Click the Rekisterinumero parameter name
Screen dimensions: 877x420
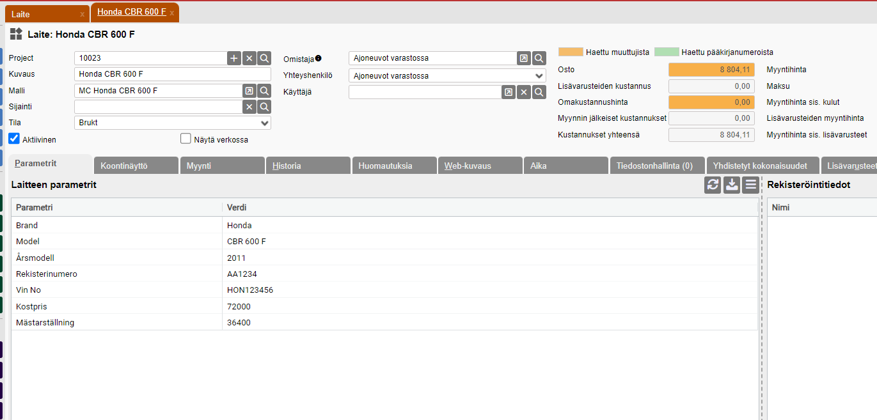click(47, 274)
